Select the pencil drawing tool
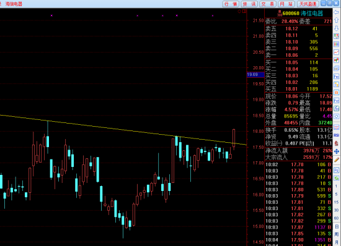 (x=336, y=160)
